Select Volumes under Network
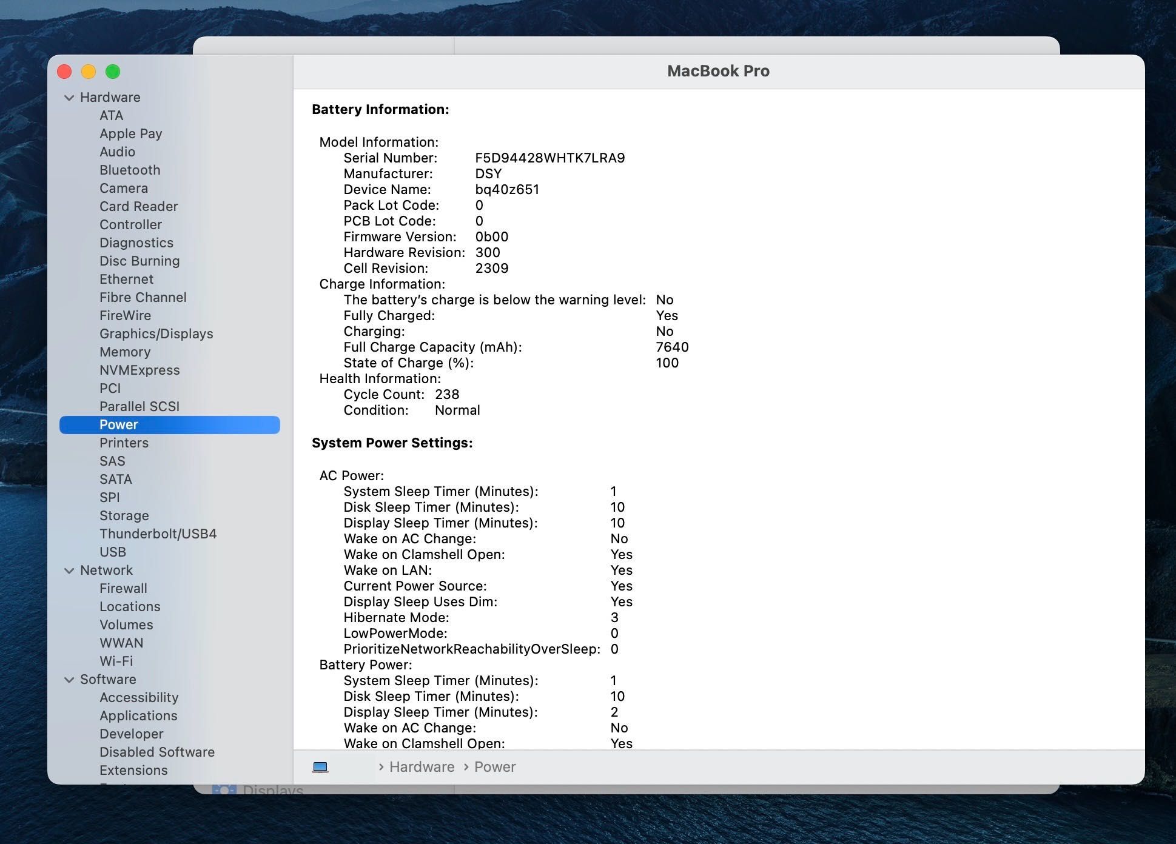This screenshot has height=844, width=1176. tap(126, 625)
